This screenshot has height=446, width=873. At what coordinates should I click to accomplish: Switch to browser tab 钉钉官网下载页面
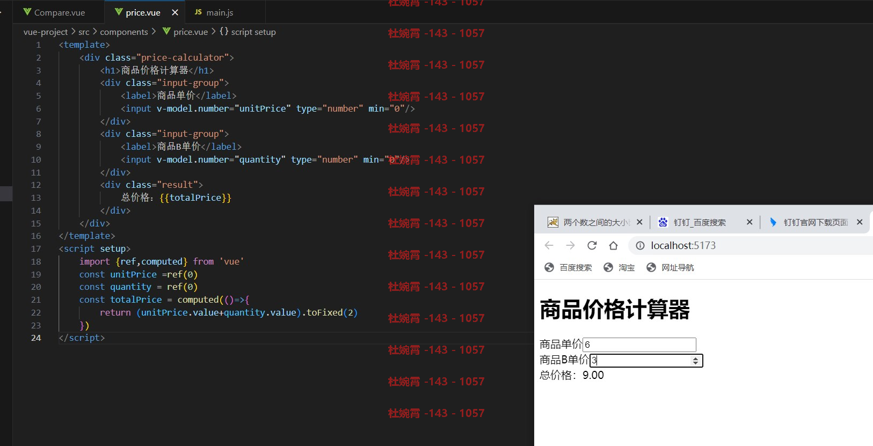point(816,222)
